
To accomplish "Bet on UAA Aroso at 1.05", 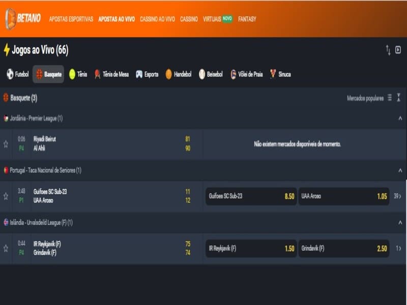I will tap(344, 196).
